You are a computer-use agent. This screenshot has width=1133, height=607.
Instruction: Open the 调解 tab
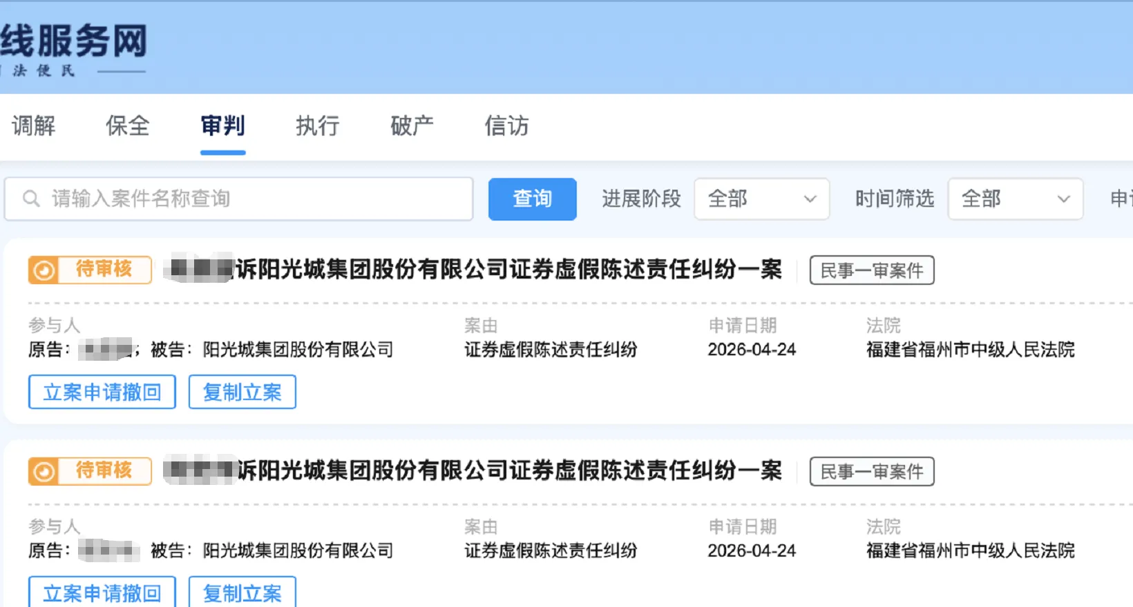[x=34, y=126]
